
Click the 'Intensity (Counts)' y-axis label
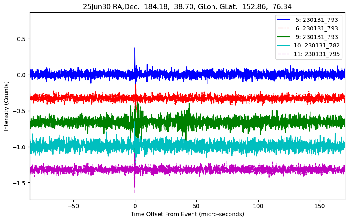pyautogui.click(x=6, y=106)
